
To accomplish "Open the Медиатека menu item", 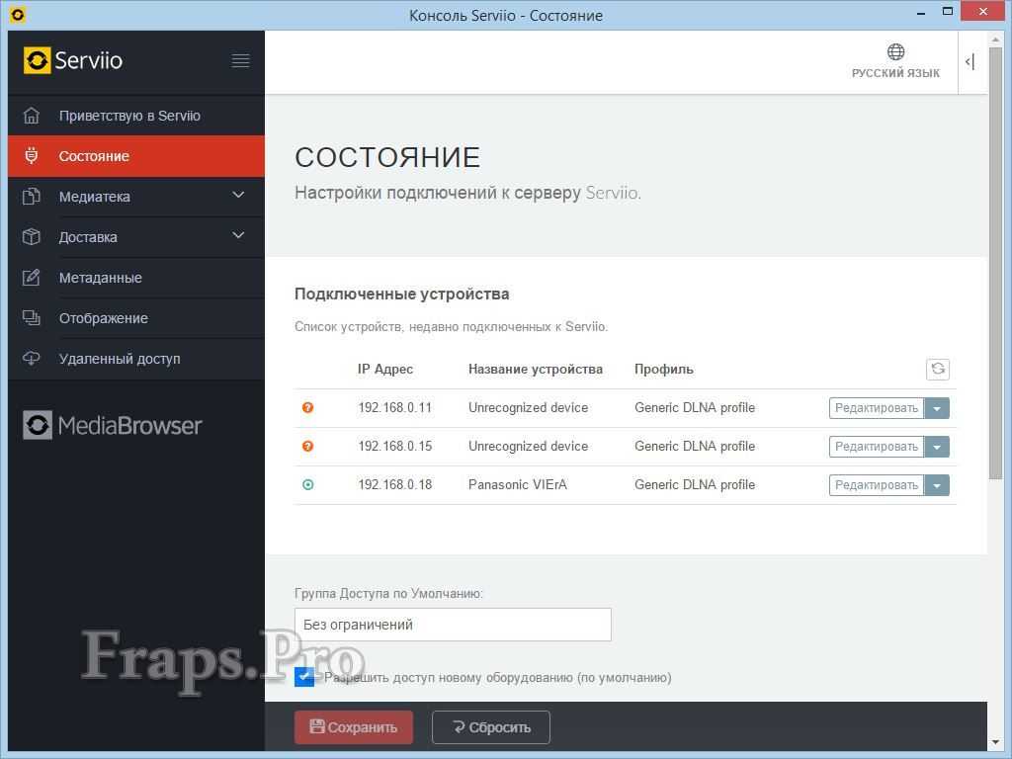I will click(x=136, y=197).
